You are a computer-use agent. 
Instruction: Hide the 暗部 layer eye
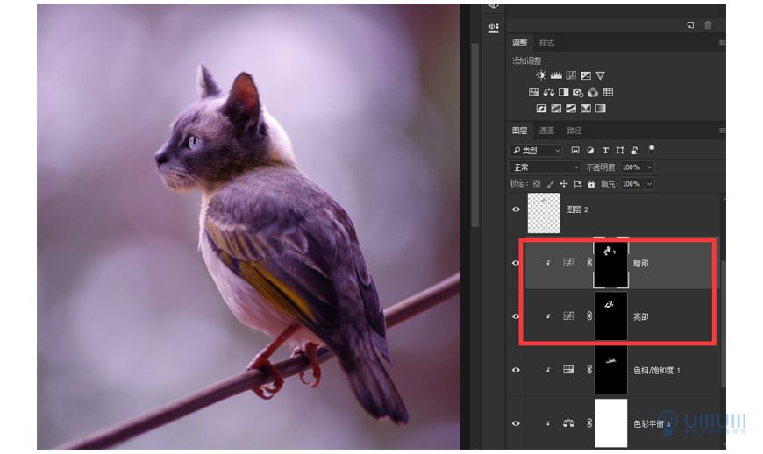click(x=516, y=263)
